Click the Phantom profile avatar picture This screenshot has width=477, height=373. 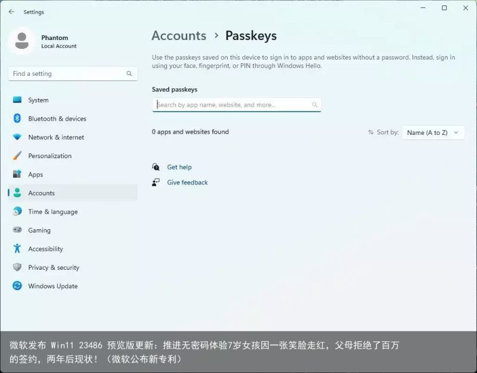click(21, 41)
